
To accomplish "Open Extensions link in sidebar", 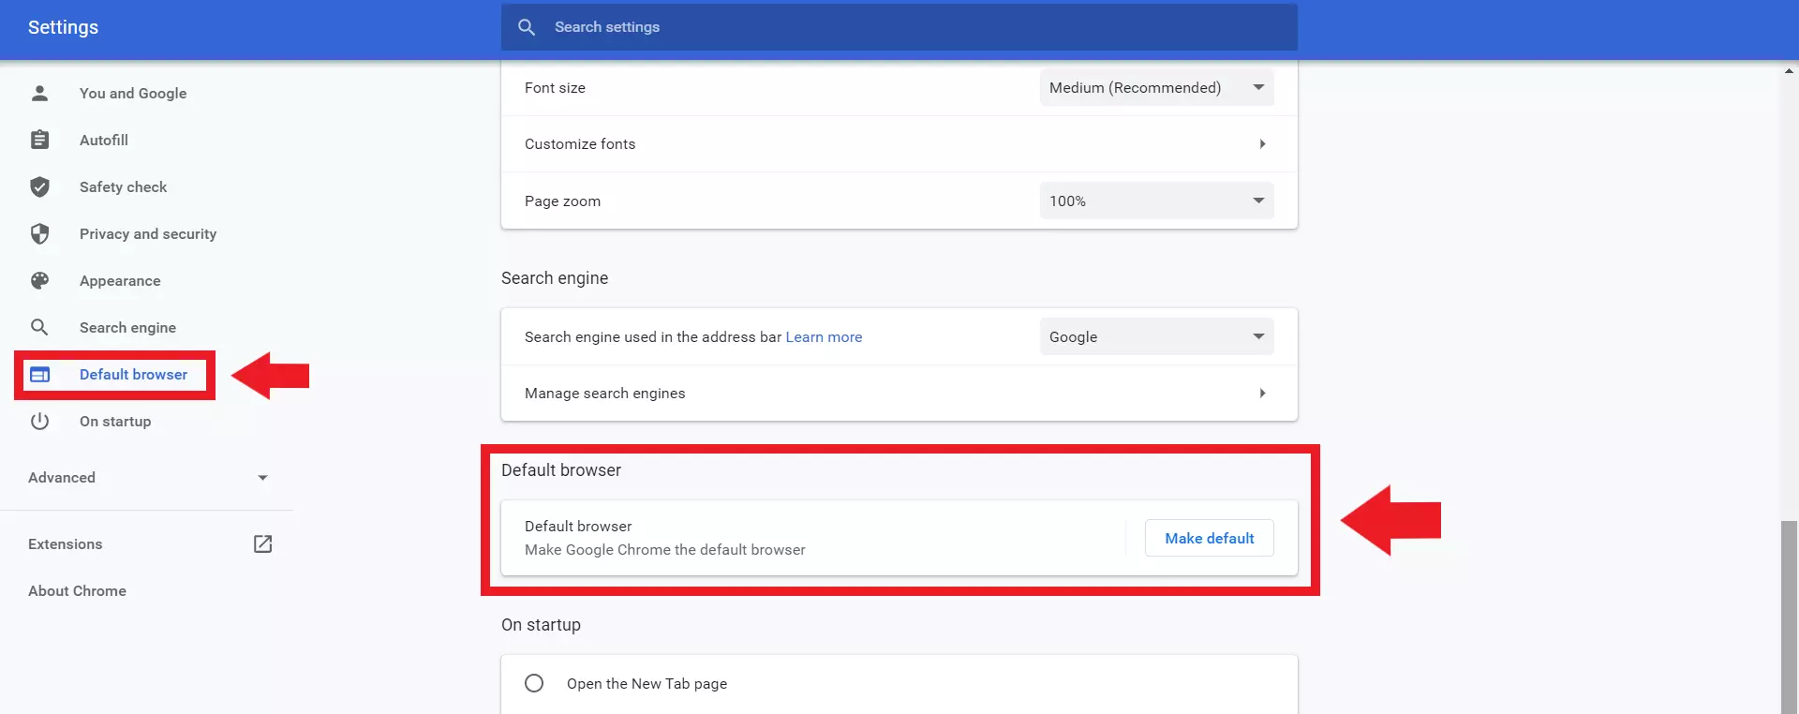I will tap(65, 543).
